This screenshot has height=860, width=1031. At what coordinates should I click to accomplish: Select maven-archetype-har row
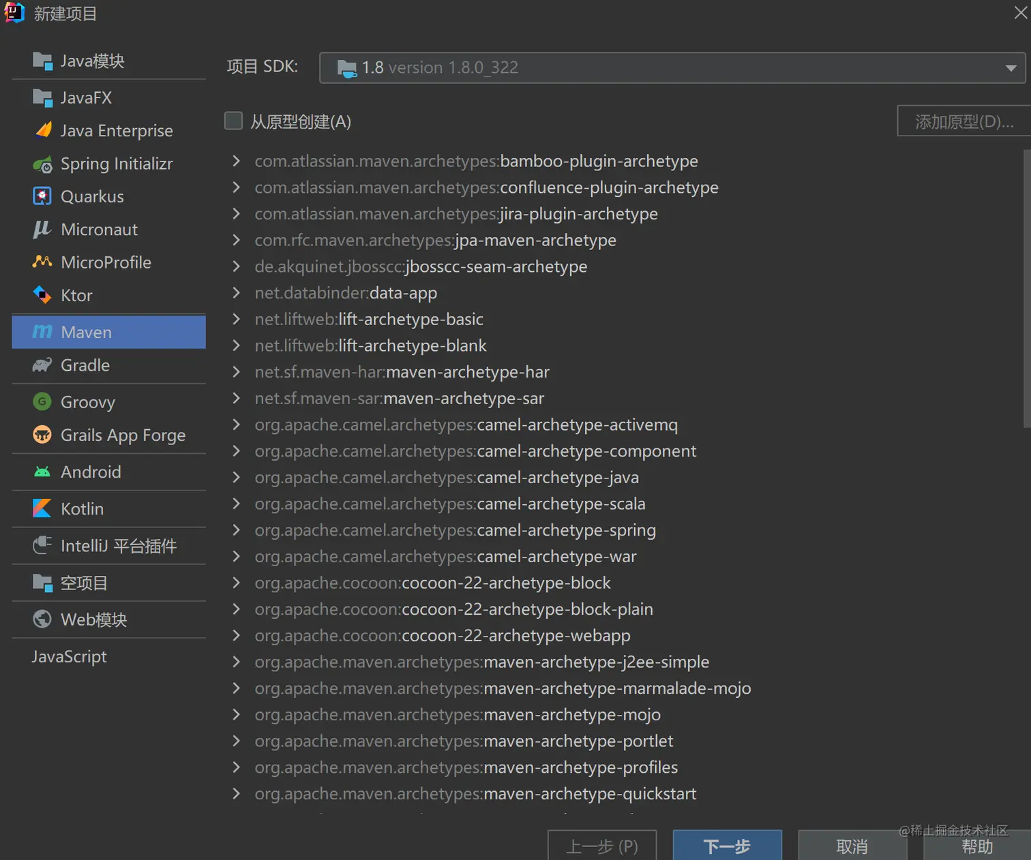(x=624, y=372)
